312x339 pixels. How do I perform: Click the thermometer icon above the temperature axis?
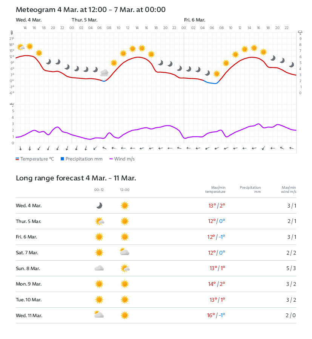(12, 33)
